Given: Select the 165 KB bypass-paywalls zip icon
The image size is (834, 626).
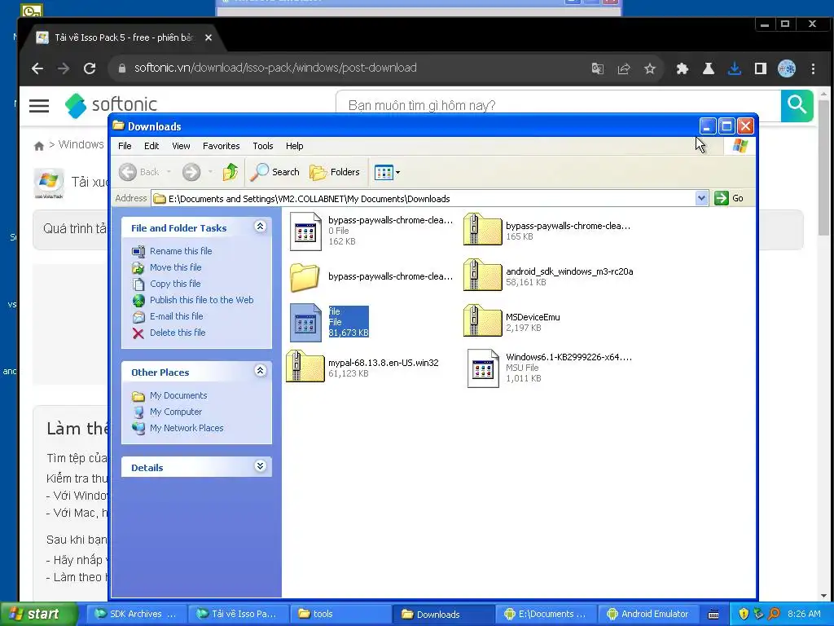Looking at the screenshot, I should 482,230.
